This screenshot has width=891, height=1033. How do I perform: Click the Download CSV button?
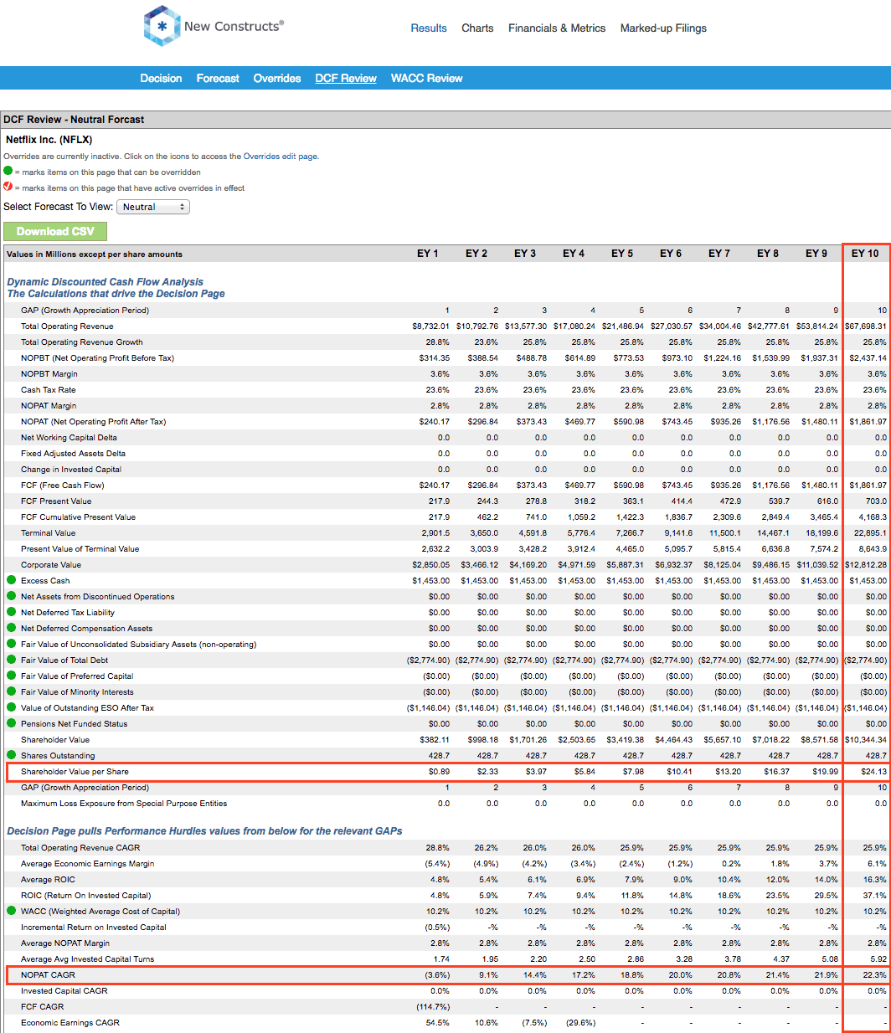pyautogui.click(x=55, y=231)
